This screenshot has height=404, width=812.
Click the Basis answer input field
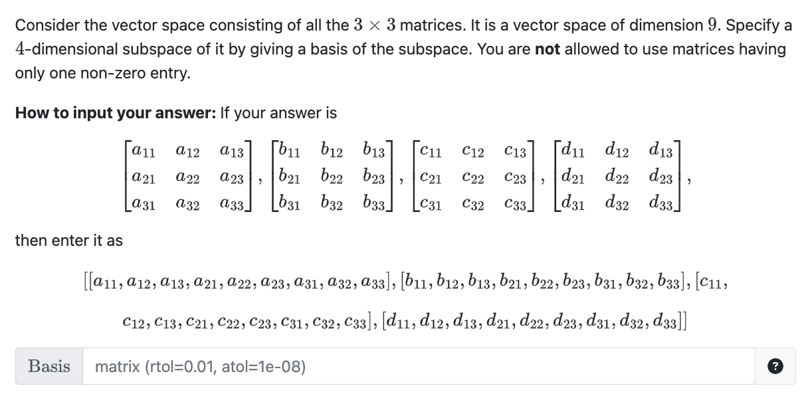pyautogui.click(x=419, y=366)
